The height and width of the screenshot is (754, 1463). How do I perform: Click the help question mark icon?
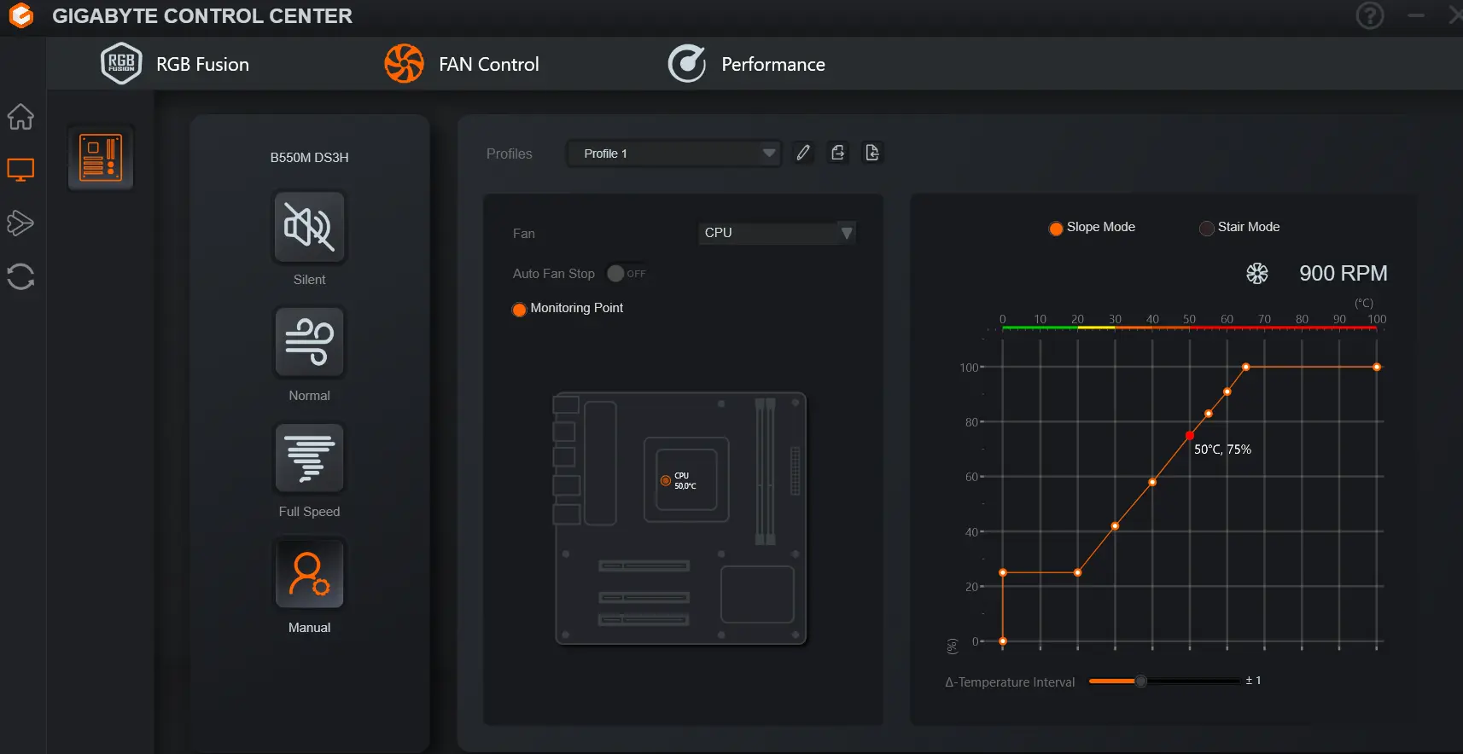click(1370, 15)
